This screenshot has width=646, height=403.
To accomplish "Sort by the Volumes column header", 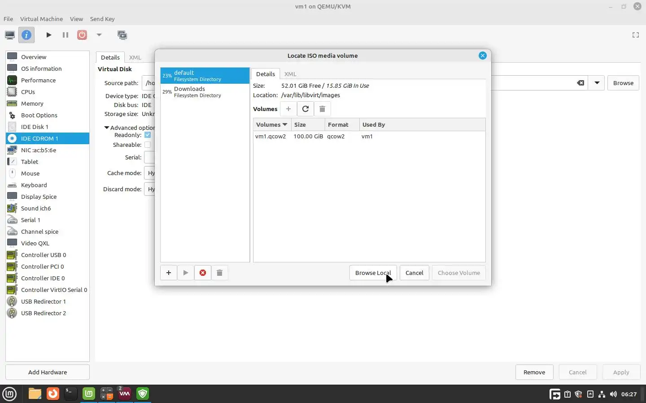I will coord(272,124).
